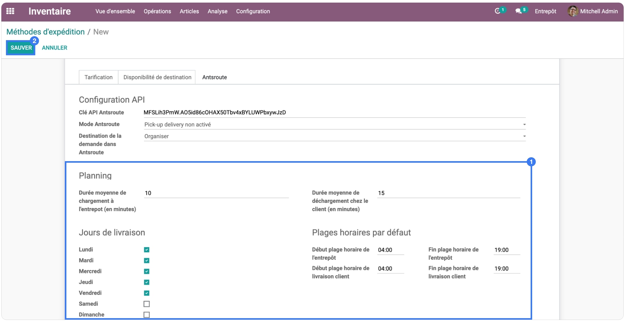Edit Début plage horaire de l'entrepôt field

pyautogui.click(x=391, y=250)
